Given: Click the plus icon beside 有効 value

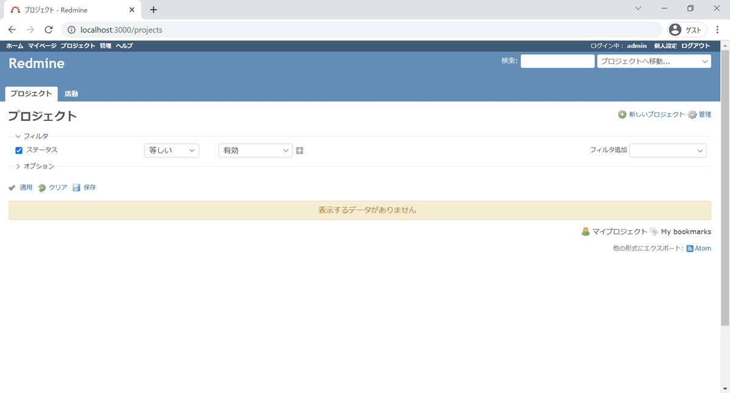Looking at the screenshot, I should 300,151.
